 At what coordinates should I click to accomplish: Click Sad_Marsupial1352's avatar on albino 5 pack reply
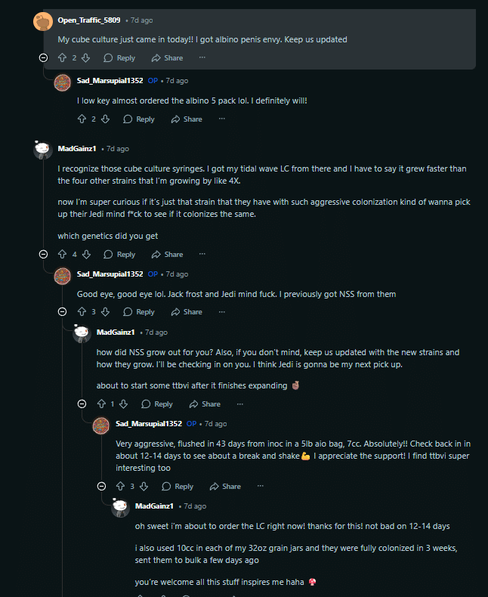coord(63,82)
